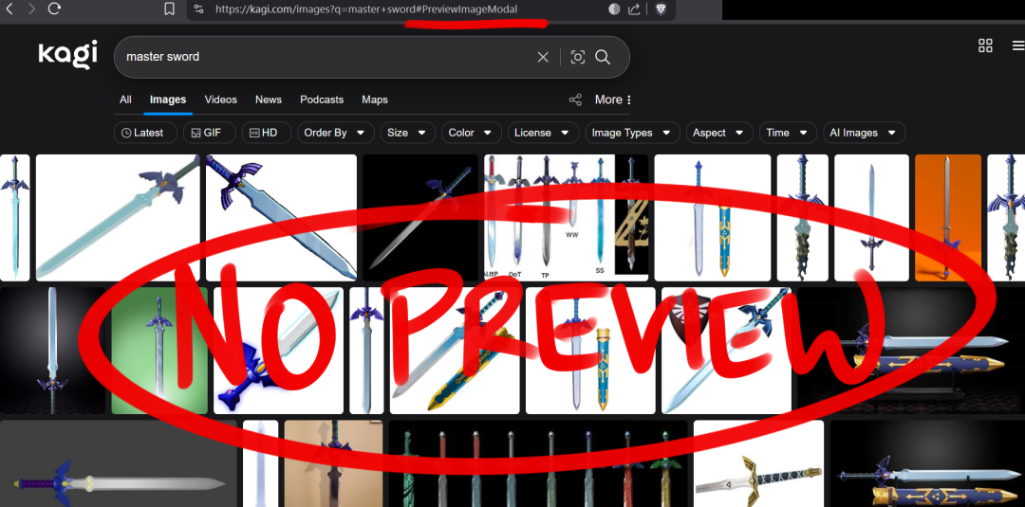
Task: Clear the search box with the X icon
Action: coord(543,57)
